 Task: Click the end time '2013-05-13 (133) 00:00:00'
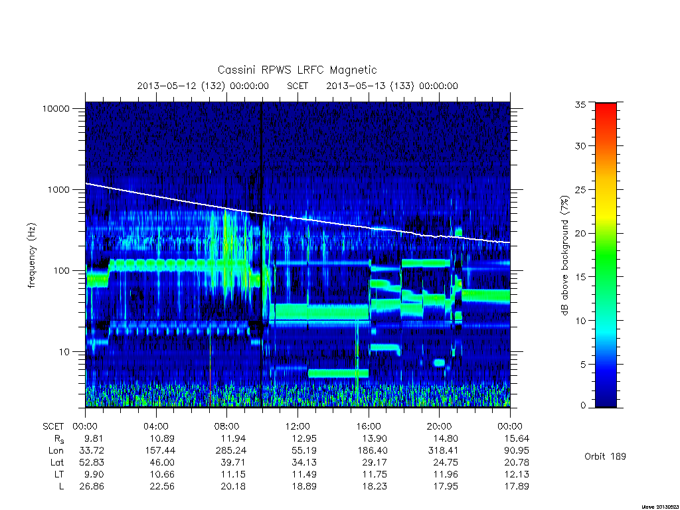click(392, 86)
